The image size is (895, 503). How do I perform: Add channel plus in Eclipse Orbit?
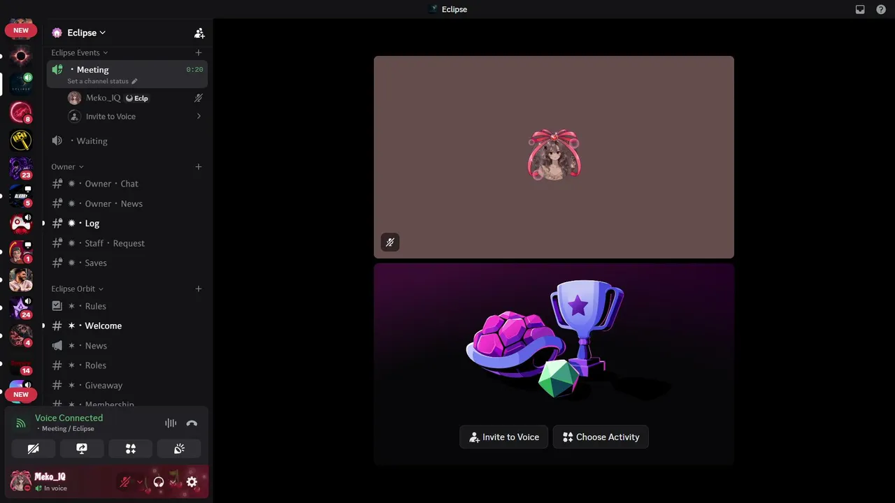click(x=199, y=289)
